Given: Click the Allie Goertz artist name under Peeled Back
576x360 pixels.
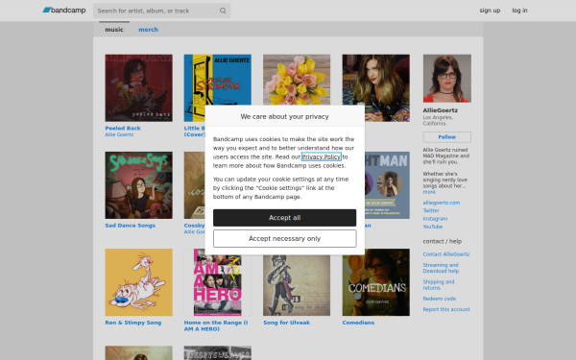Looking at the screenshot, I should (x=119, y=134).
